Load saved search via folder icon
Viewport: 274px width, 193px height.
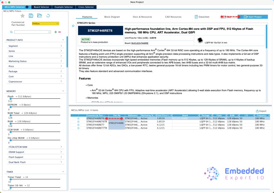pyautogui.click(x=40, y=16)
